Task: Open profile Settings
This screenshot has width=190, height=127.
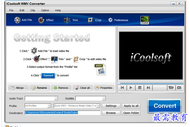Action: pyautogui.click(x=111, y=106)
